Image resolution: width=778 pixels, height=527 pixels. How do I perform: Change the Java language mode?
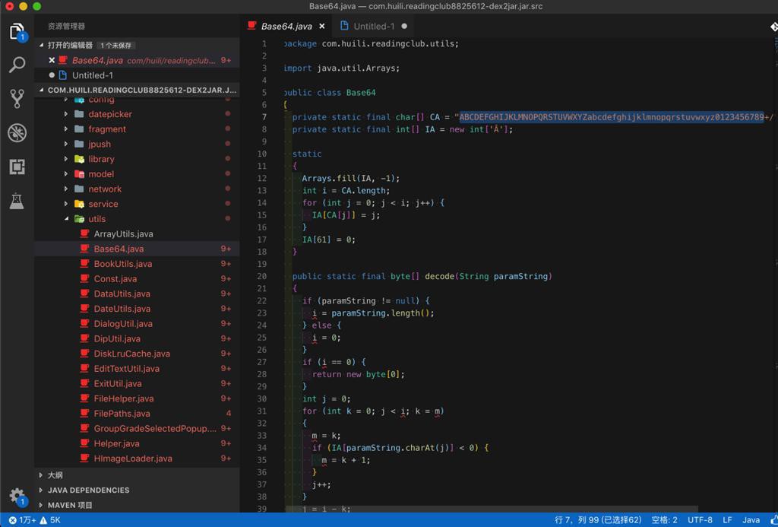coord(751,520)
